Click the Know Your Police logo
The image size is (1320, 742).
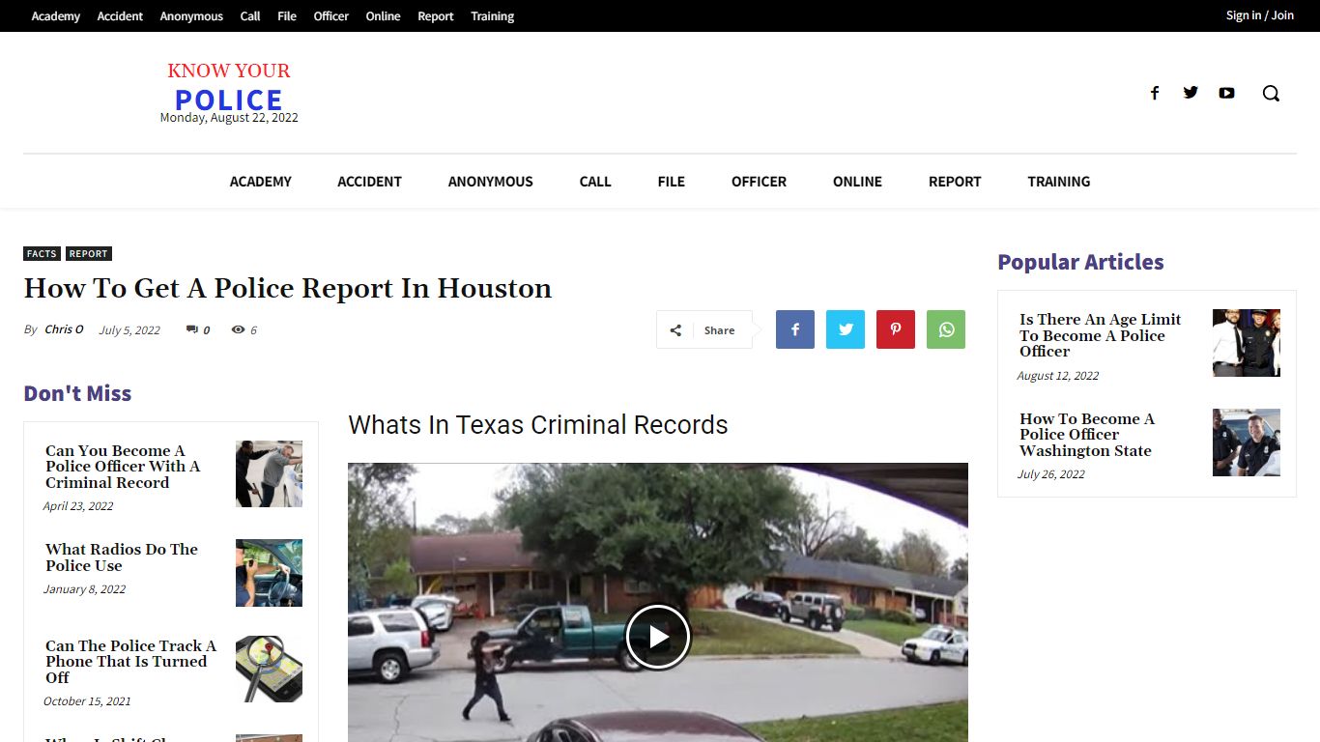pyautogui.click(x=229, y=87)
